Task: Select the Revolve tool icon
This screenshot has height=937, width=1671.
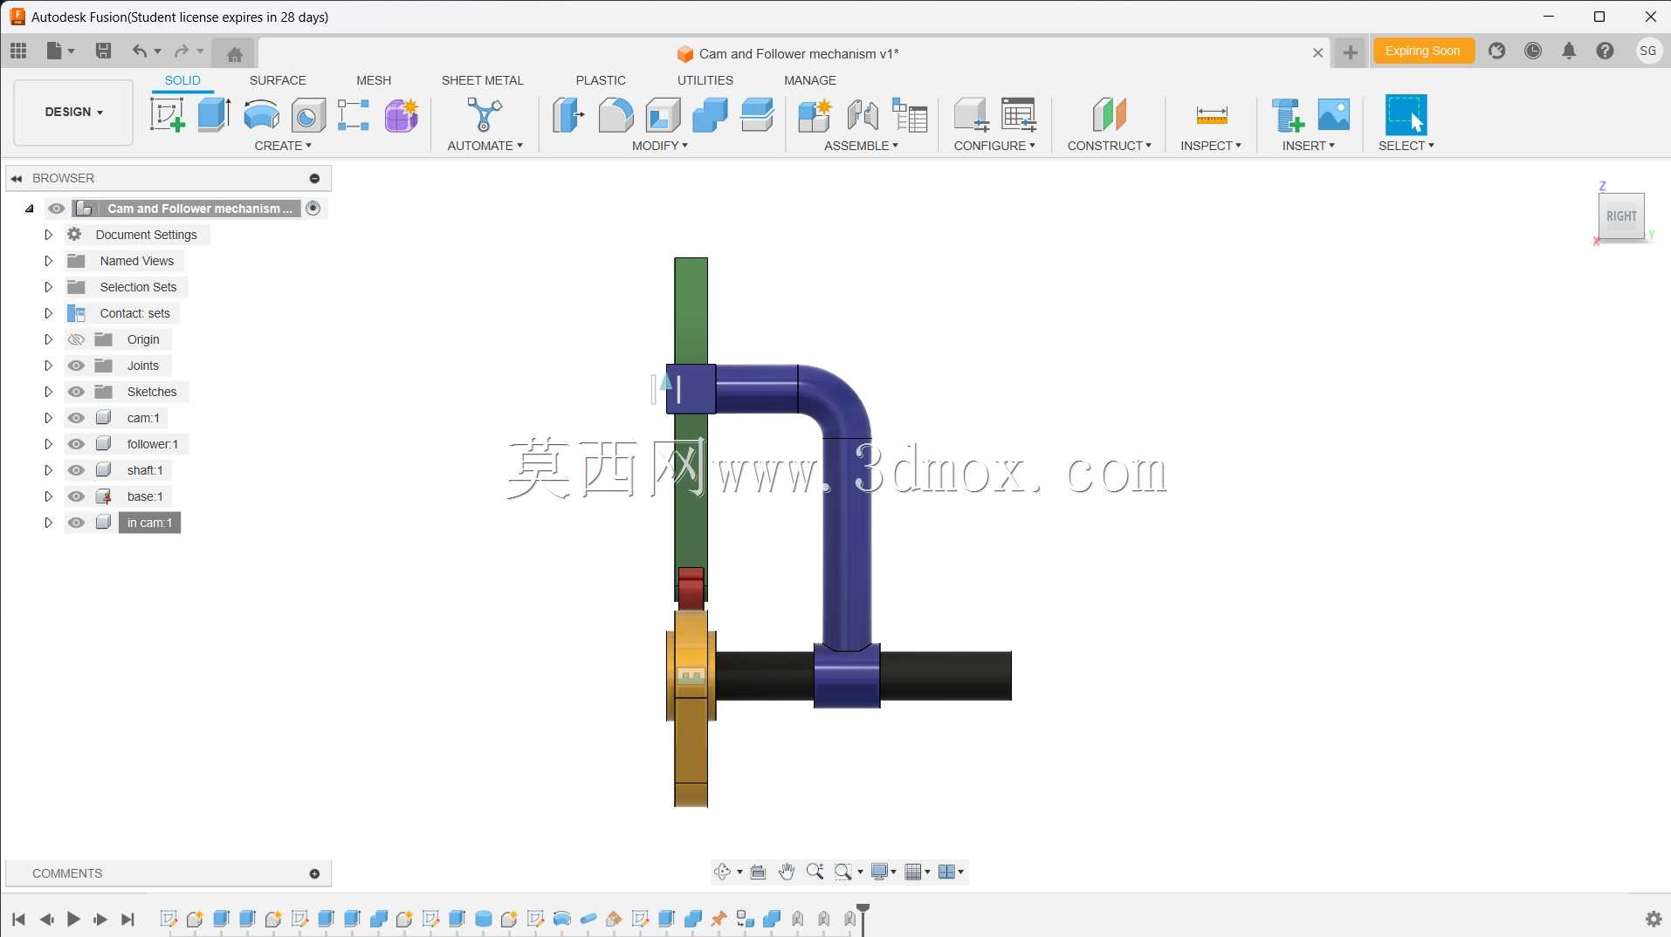Action: pos(261,114)
